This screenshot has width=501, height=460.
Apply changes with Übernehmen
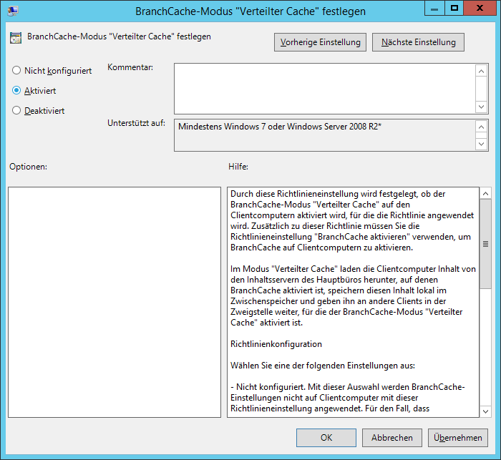[x=458, y=438]
